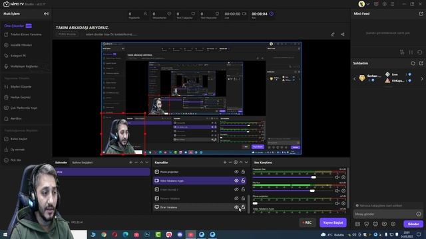The image size is (426, 239).
Task: Open Telefon Ekranı Yansıtma option
Action: [26, 35]
